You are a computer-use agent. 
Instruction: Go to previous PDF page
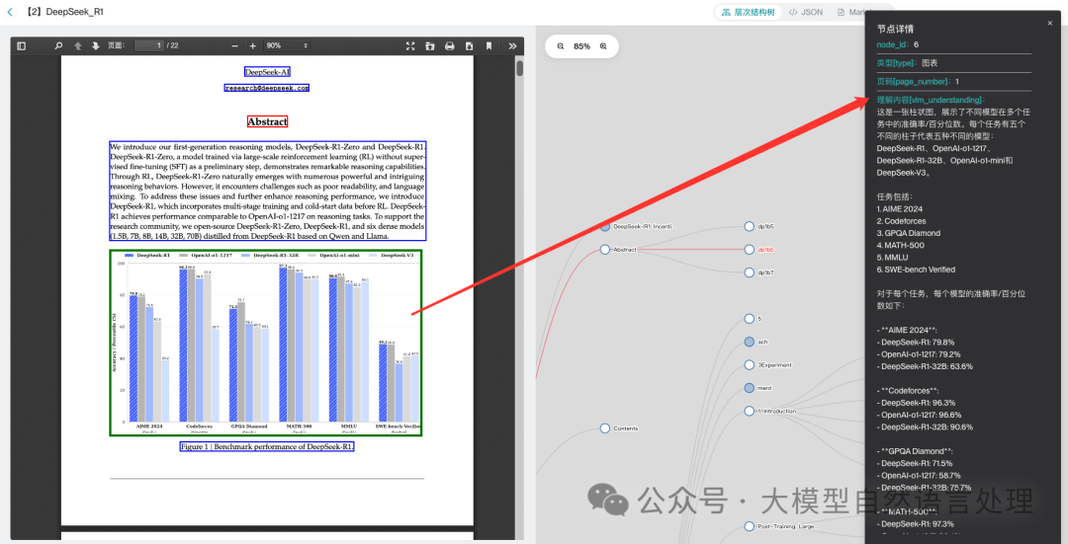pyautogui.click(x=78, y=46)
